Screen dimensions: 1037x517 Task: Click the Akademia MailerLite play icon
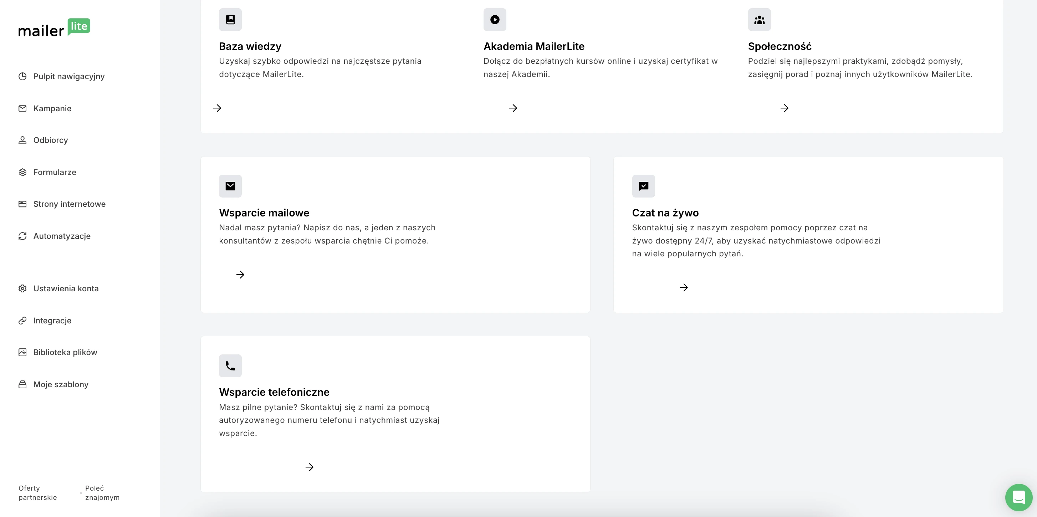pos(495,19)
